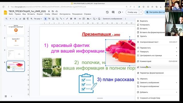Click the redo arrow icon
Viewport: 183px width, 103px height.
click(20, 19)
